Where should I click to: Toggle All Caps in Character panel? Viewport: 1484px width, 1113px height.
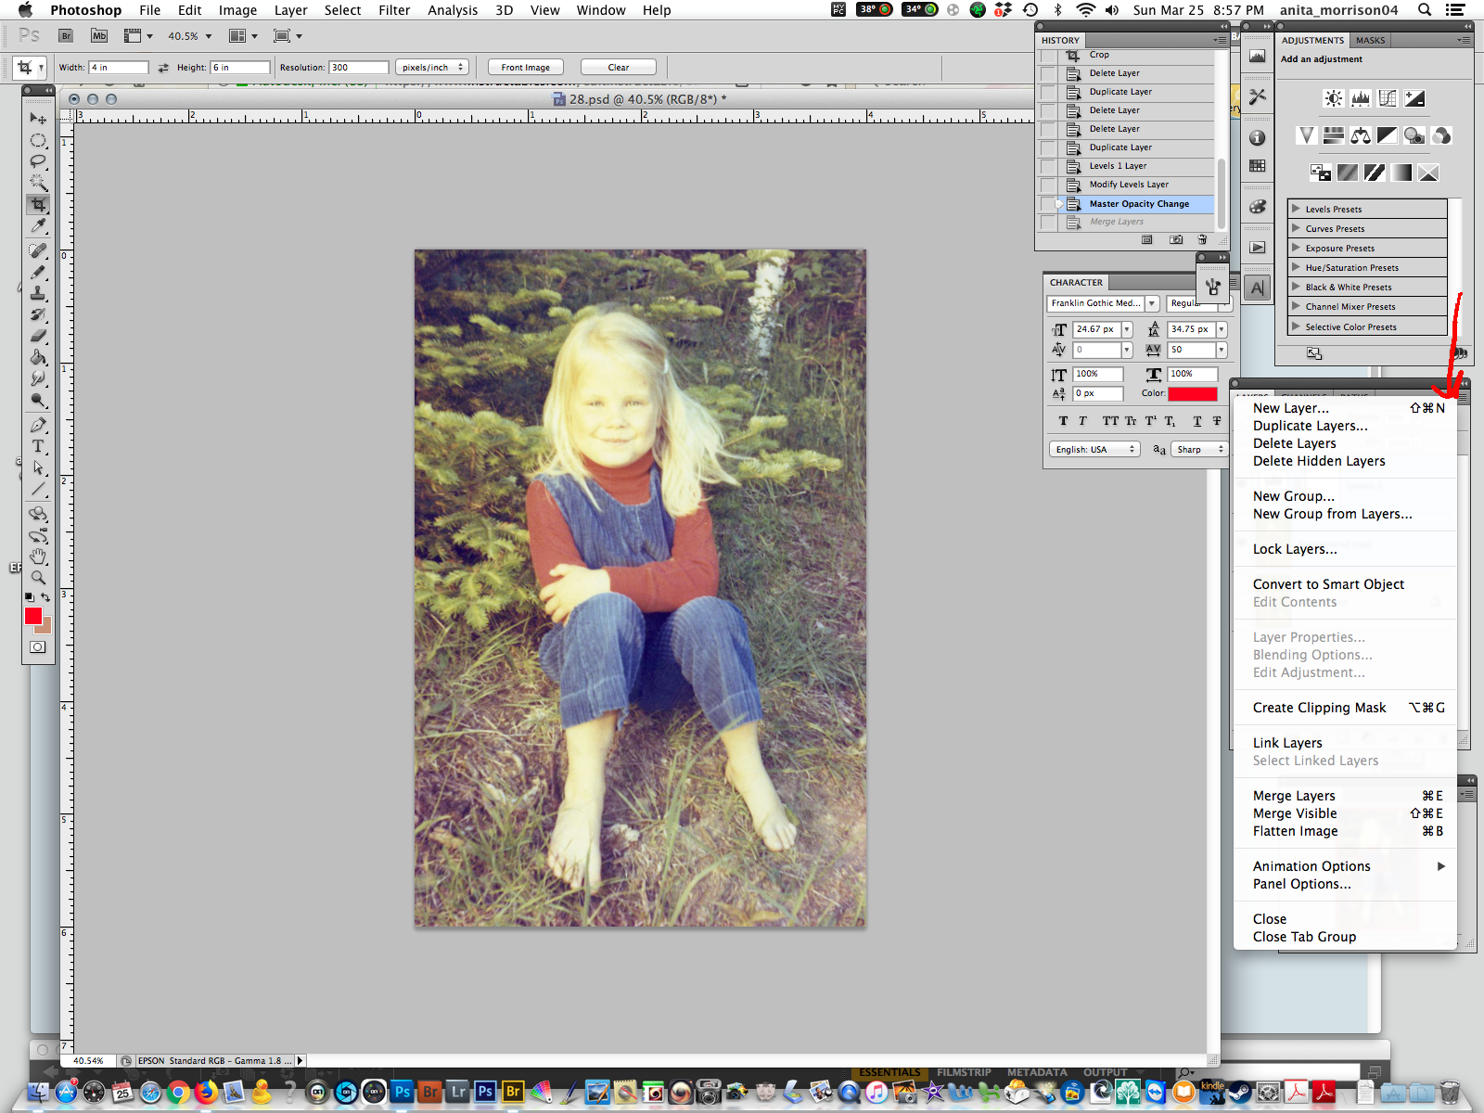point(1110,421)
